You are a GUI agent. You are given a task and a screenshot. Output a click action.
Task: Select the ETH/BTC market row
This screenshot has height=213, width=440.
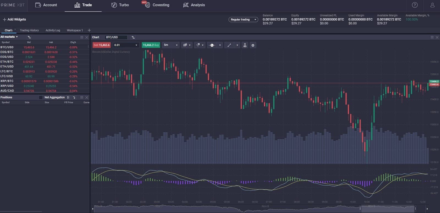(45, 62)
